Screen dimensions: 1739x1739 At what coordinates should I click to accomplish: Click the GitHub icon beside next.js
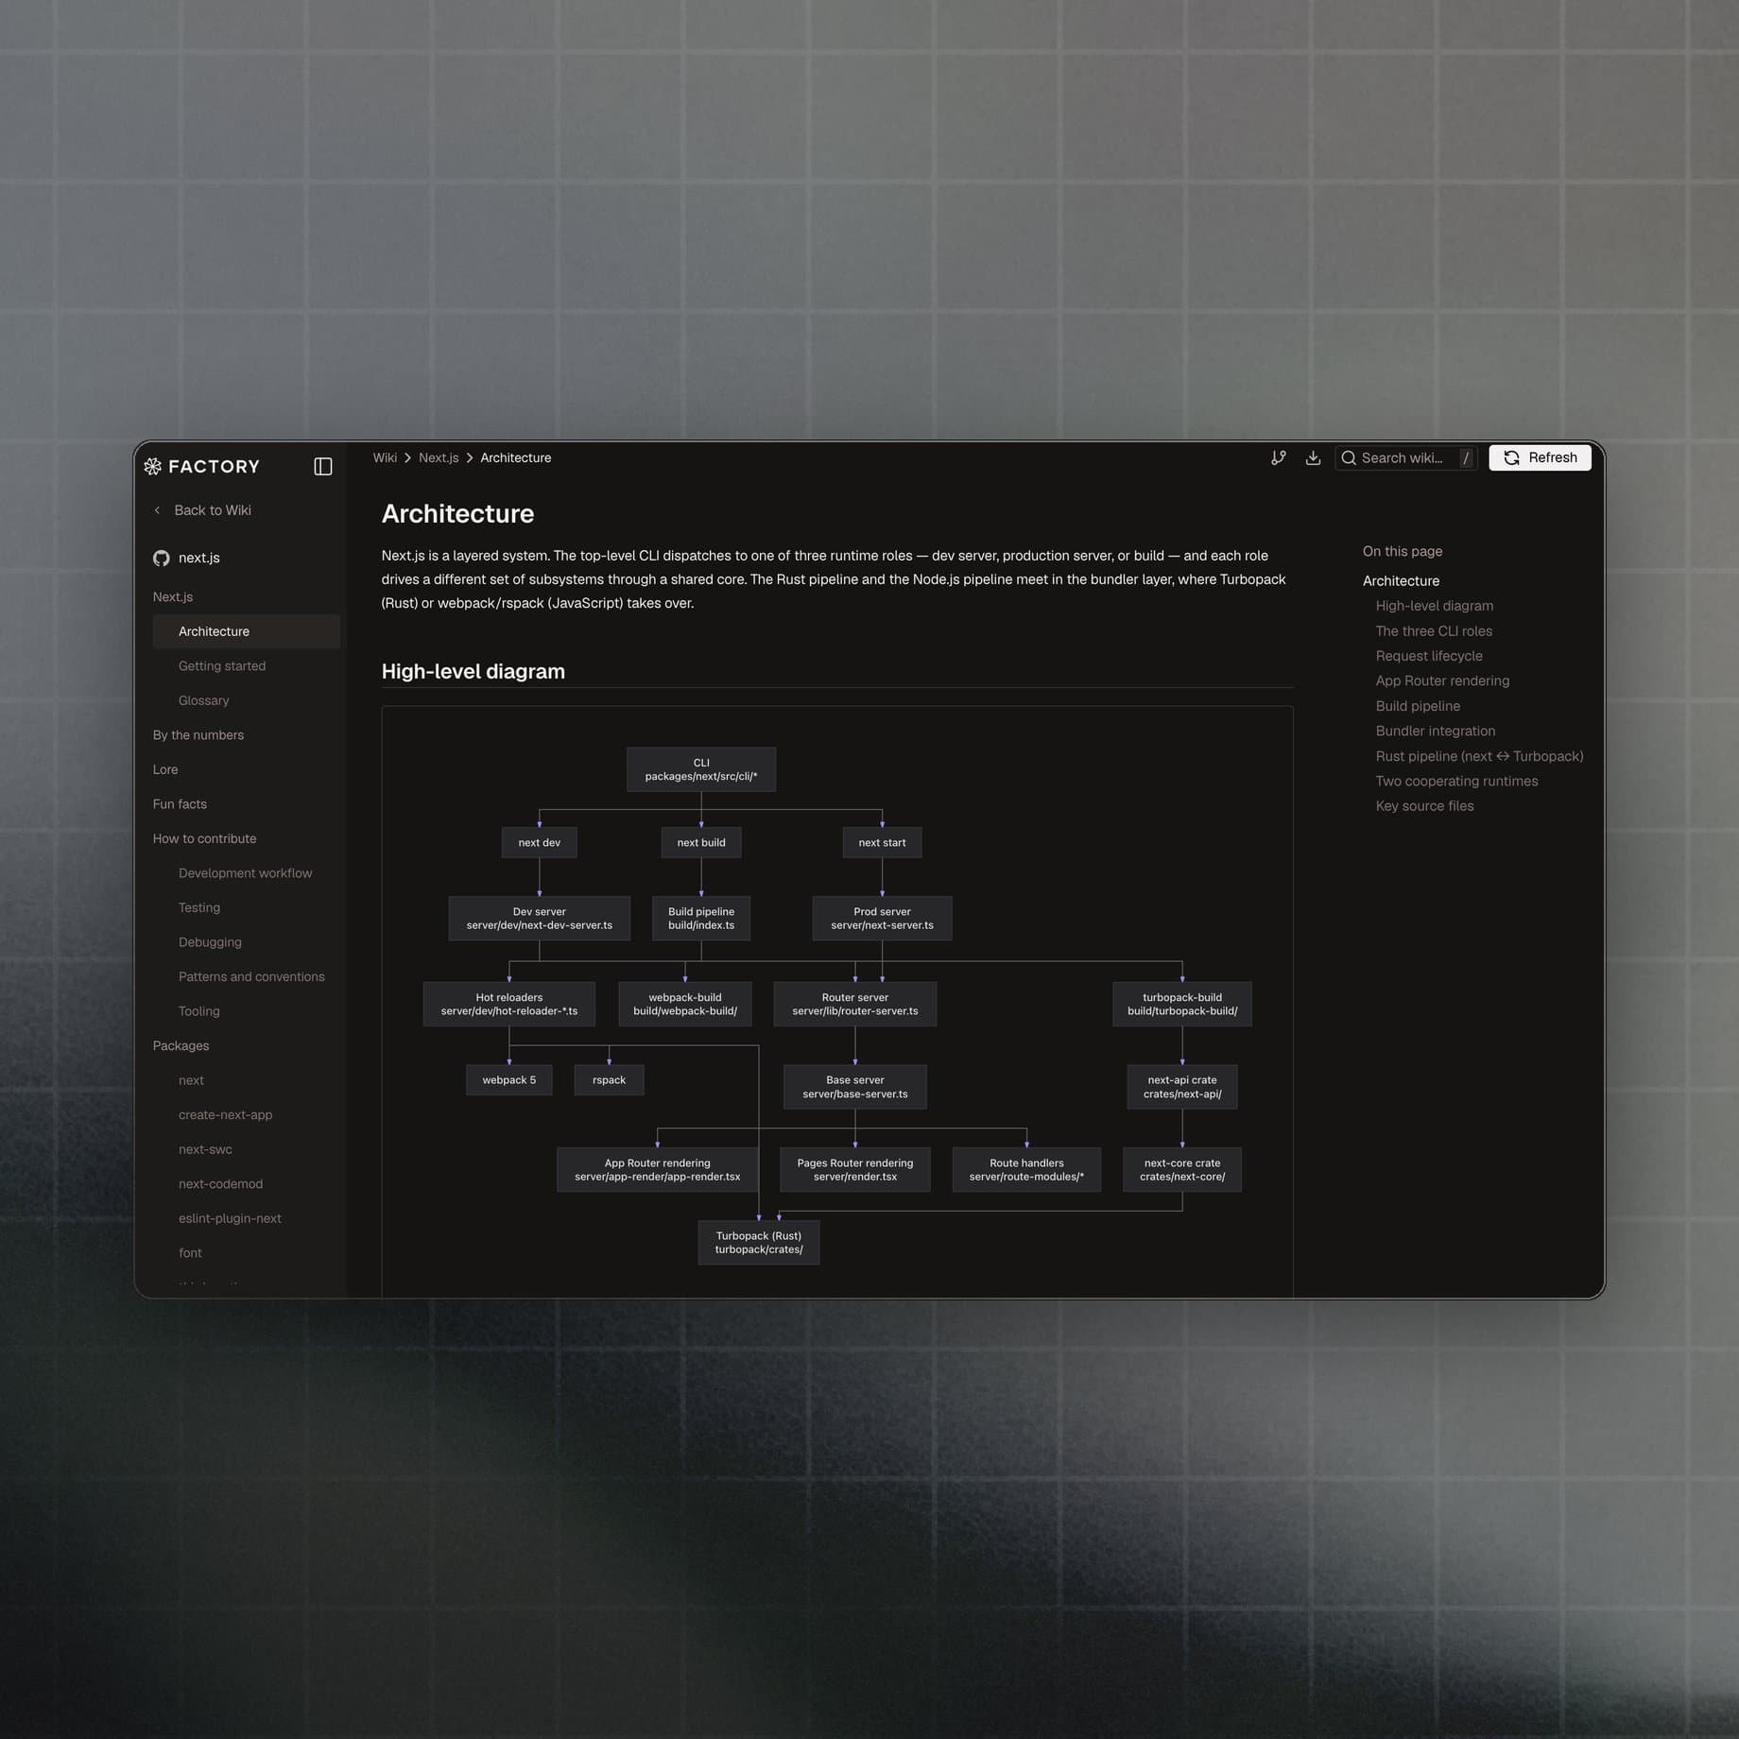pyautogui.click(x=162, y=558)
